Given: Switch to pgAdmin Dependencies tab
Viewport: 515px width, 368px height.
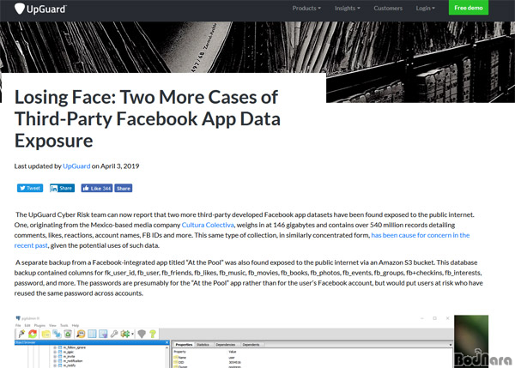Looking at the screenshot, I should 225,345.
